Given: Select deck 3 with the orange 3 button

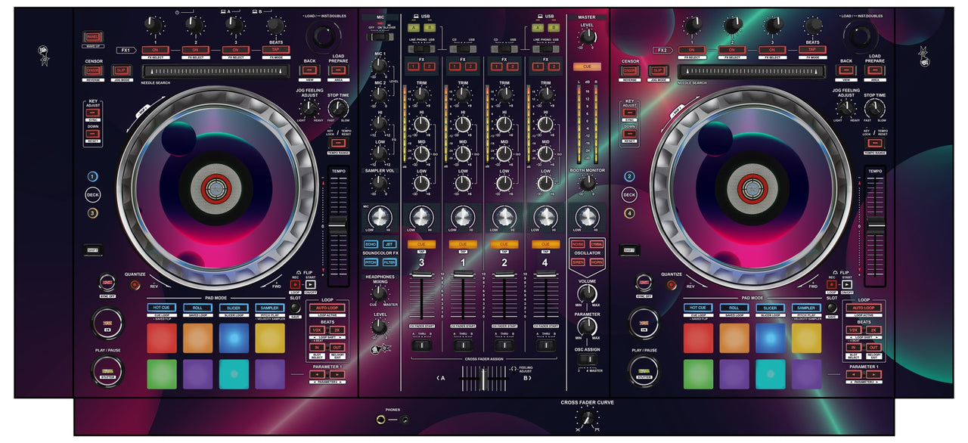Looking at the screenshot, I should tap(92, 213).
